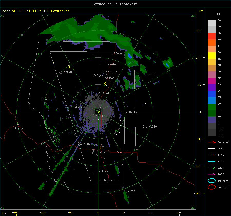Click the HighRiver town label

107,180
